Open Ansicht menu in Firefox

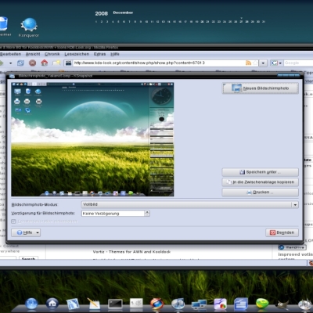click(x=33, y=54)
